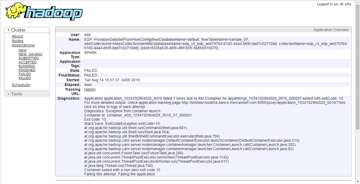The image size is (360, 184).
Task: Open the Scheduler page
Action: 21,85
